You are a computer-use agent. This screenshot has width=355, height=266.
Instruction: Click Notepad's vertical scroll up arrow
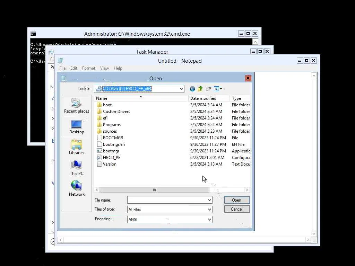tap(314, 76)
